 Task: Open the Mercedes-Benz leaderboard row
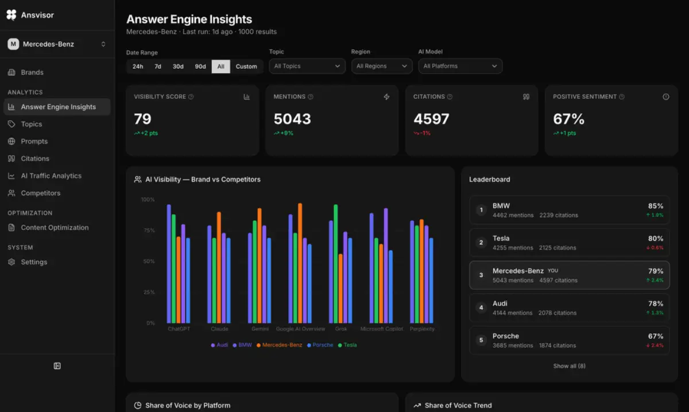[570, 275]
